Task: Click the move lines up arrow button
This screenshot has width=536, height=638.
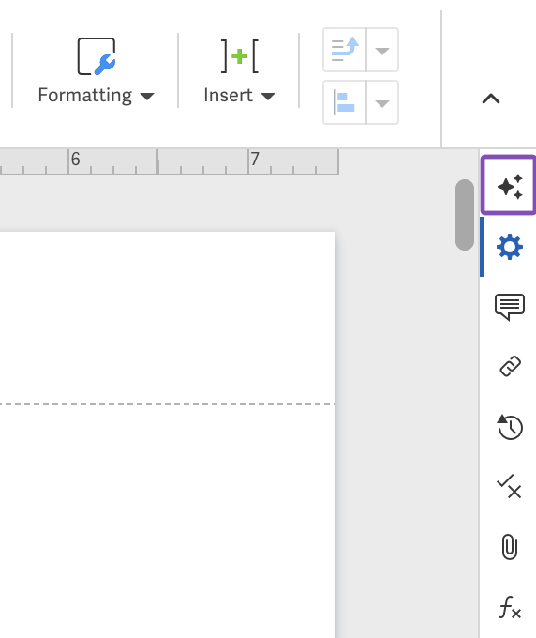Action: click(x=345, y=50)
